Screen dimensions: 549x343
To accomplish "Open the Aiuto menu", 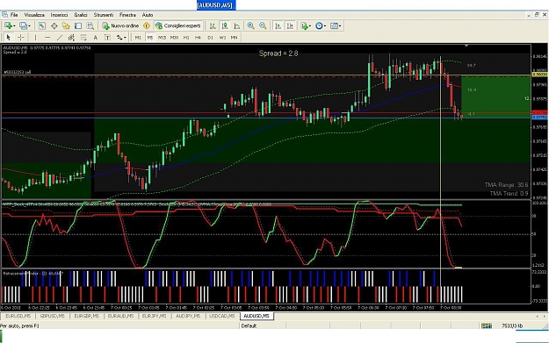I will [x=148, y=15].
